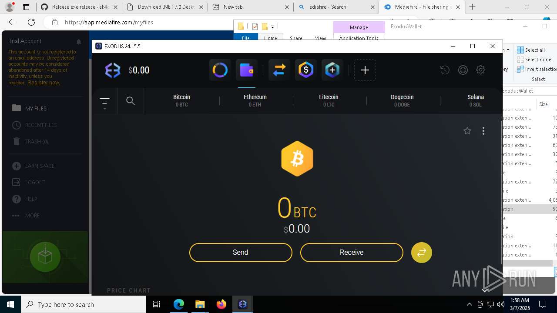Click the taskbar search box
This screenshot has width=557, height=313.
(x=84, y=304)
